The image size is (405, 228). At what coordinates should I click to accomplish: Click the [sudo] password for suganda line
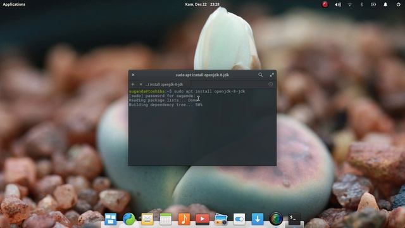click(x=162, y=96)
